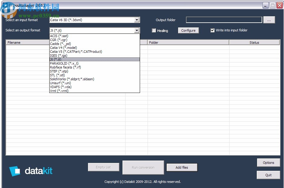Click the ellipsis browse button for Output folder

coord(269,20)
